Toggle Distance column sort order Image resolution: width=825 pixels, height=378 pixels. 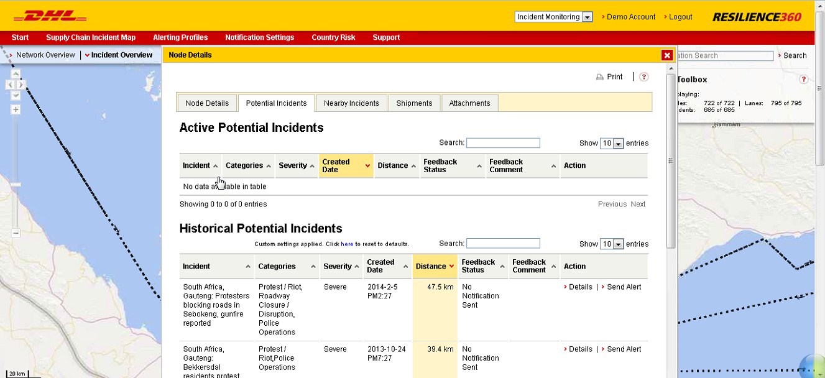click(435, 266)
